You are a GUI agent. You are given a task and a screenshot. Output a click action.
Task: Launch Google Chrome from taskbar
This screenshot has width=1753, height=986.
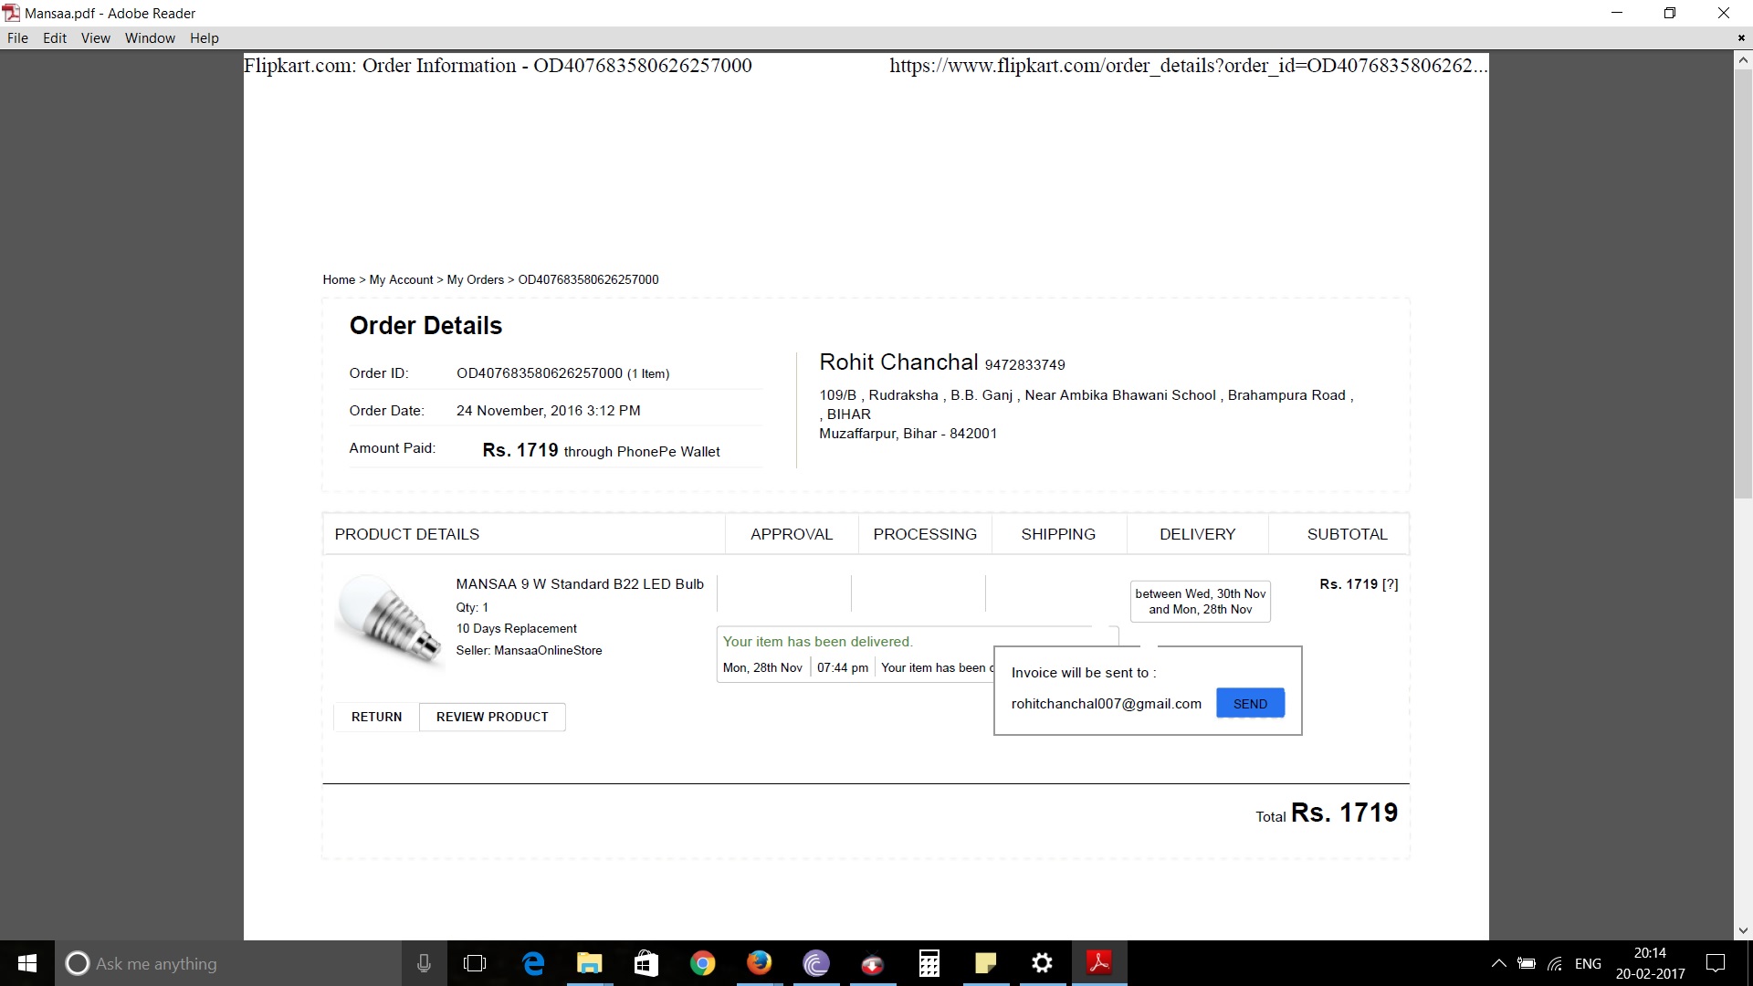pyautogui.click(x=702, y=963)
